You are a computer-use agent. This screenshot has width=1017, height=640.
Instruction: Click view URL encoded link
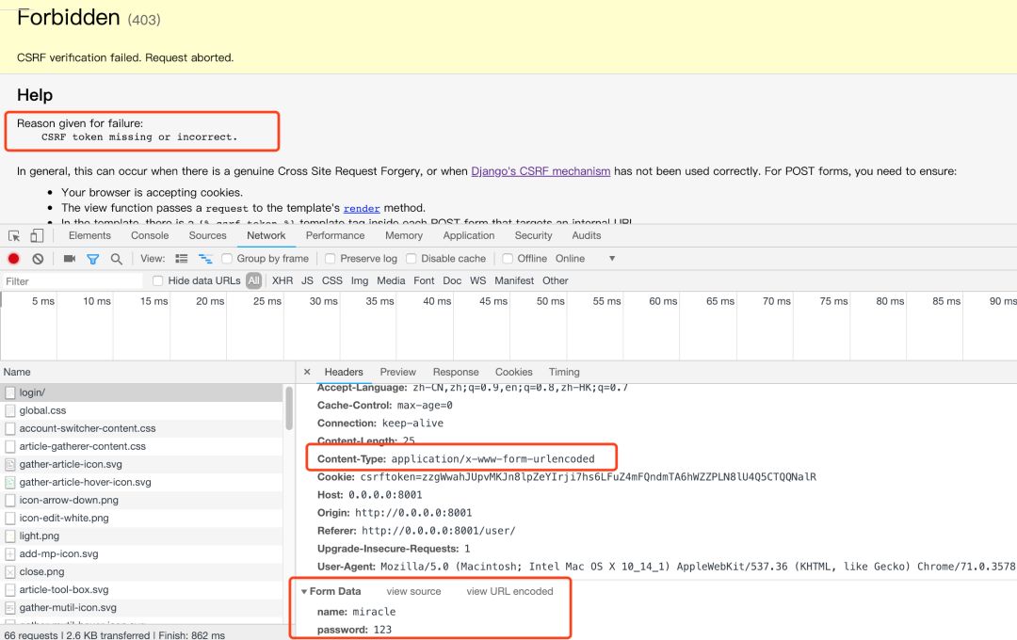coord(509,592)
